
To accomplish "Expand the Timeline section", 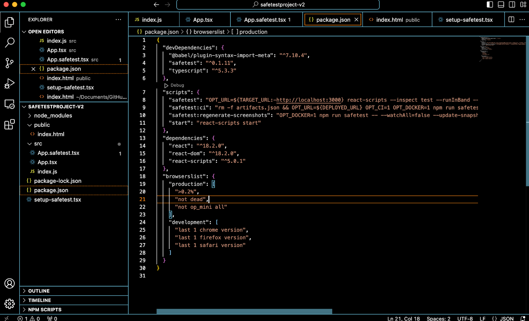I will pyautogui.click(x=74, y=300).
